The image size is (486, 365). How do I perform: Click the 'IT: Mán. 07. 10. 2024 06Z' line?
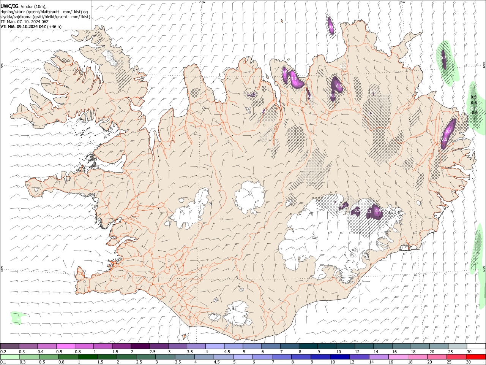click(x=24, y=22)
